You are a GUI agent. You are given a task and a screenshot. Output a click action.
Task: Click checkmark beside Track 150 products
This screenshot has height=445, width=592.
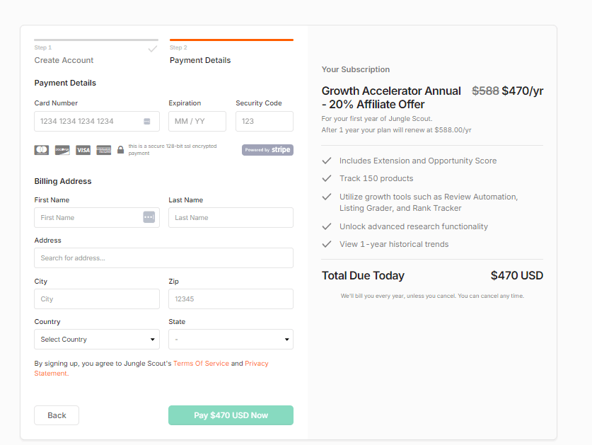pyautogui.click(x=327, y=178)
